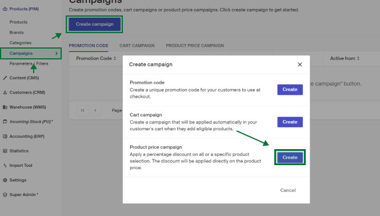Open Import Tool section label
This screenshot has width=380, height=216.
[21, 165]
